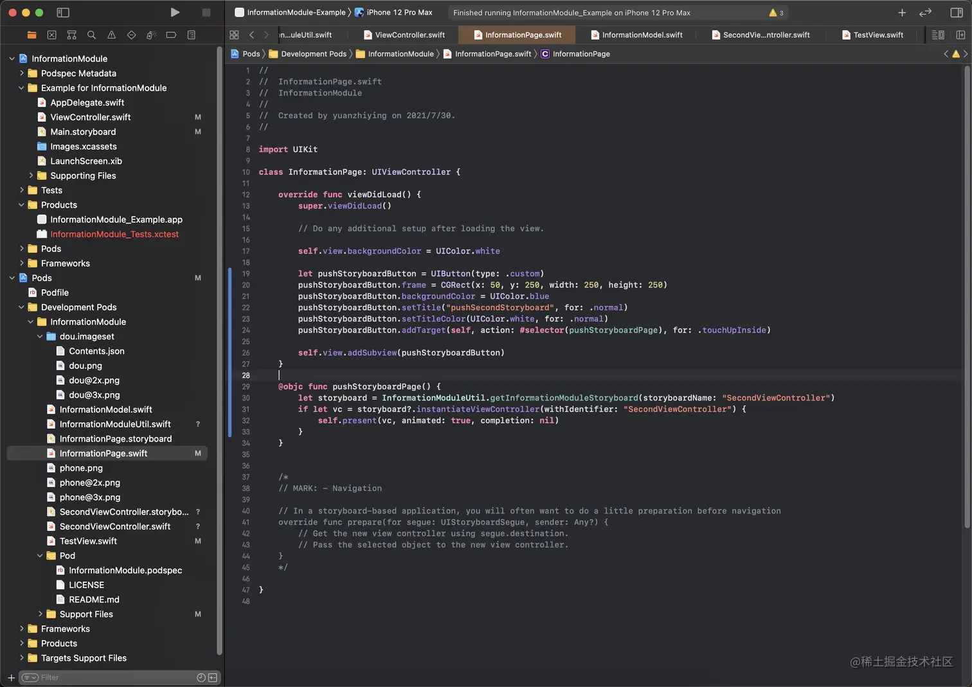Image resolution: width=972 pixels, height=687 pixels.
Task: Click the add file plus button in navigator
Action: tap(11, 677)
